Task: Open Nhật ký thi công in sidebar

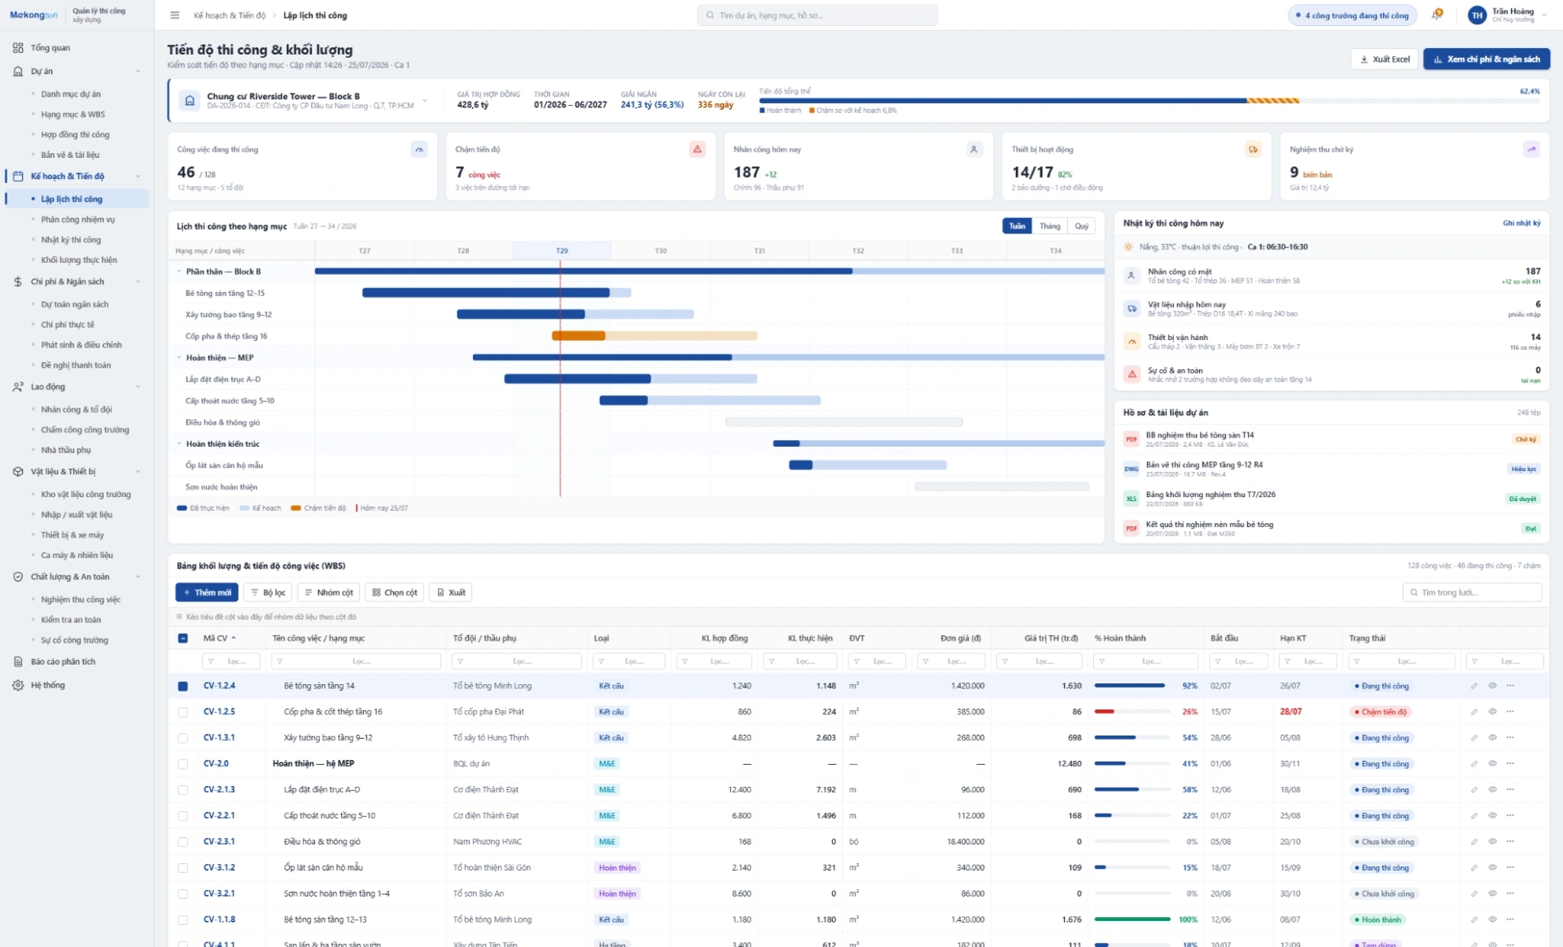Action: pyautogui.click(x=71, y=240)
